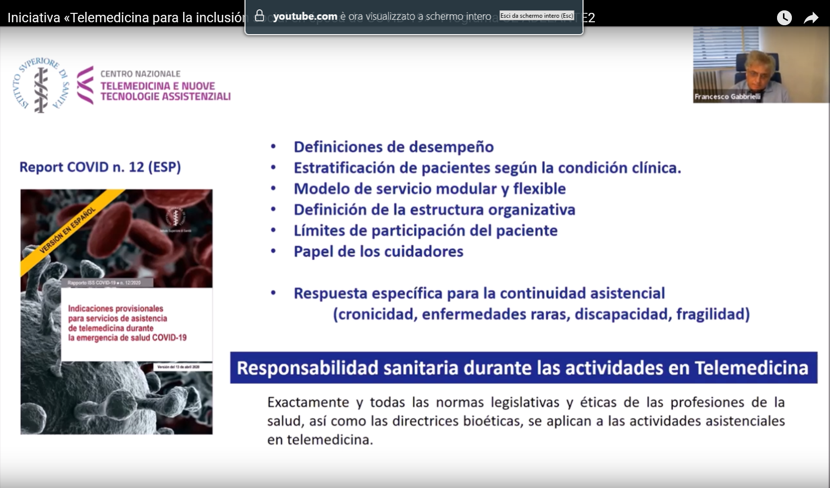This screenshot has width=830, height=488.
Task: Click the 'Modelo de servicio modular y flexible' bullet
Action: click(429, 189)
